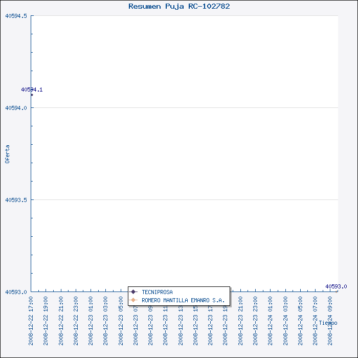
Task: Select the data point below the 40594.1 label
Action: pyautogui.click(x=32, y=95)
